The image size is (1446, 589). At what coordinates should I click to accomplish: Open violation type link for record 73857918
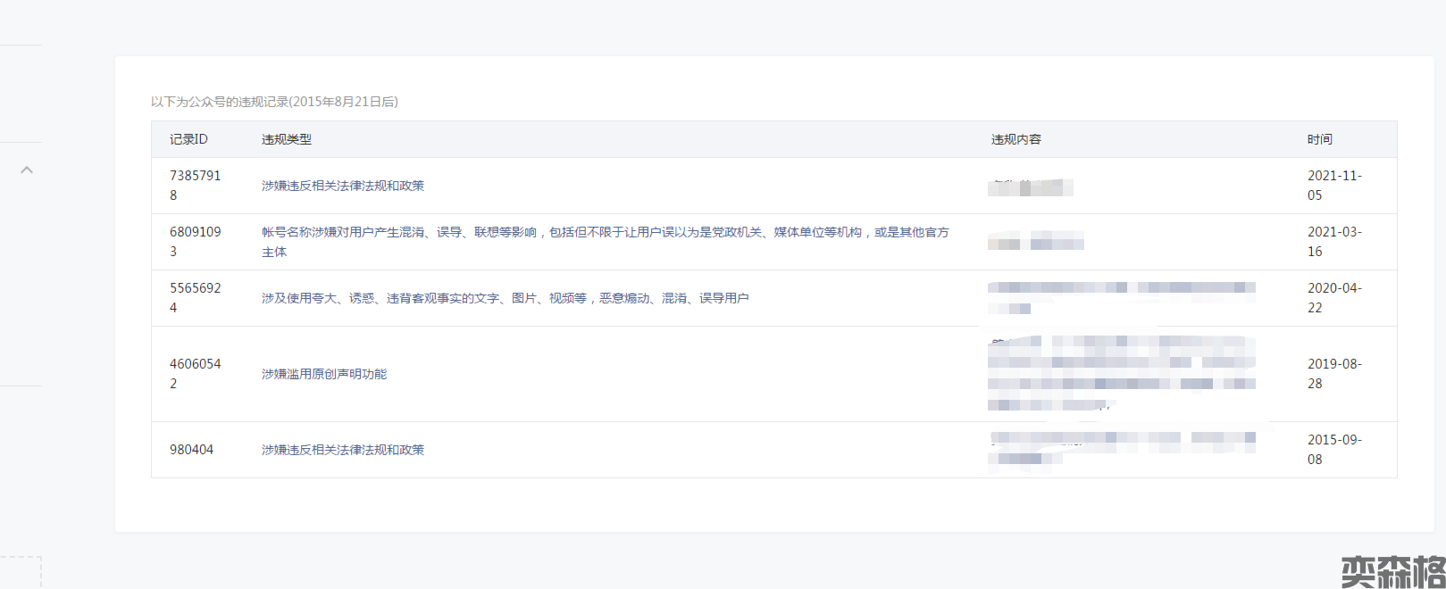coord(342,186)
